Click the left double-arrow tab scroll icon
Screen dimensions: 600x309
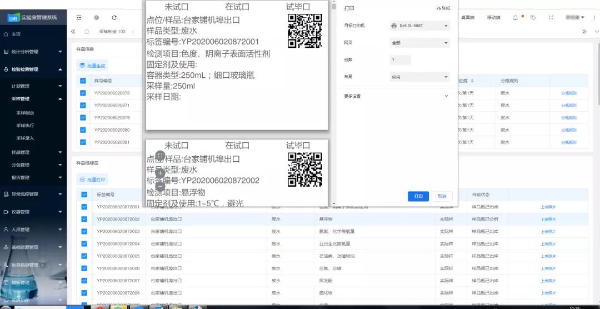click(x=73, y=31)
